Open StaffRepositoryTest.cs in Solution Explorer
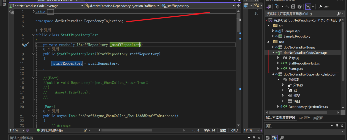The image size is (347, 140). click(304, 63)
